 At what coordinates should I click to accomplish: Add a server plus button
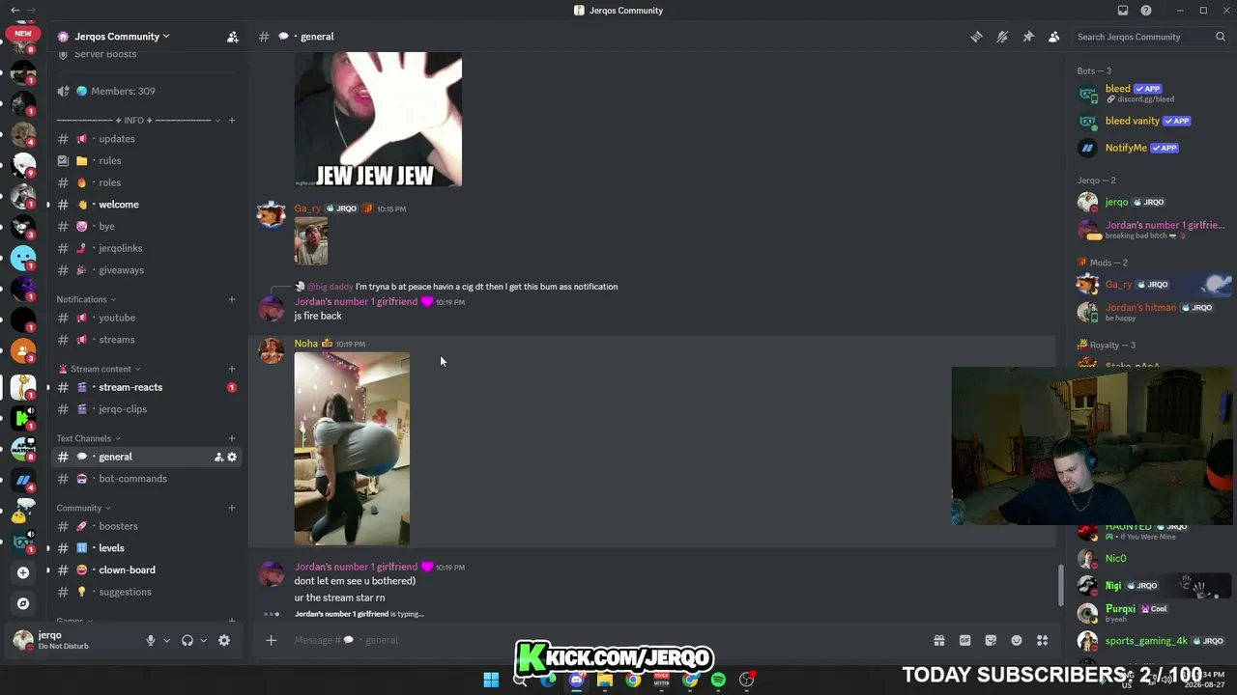[x=23, y=572]
